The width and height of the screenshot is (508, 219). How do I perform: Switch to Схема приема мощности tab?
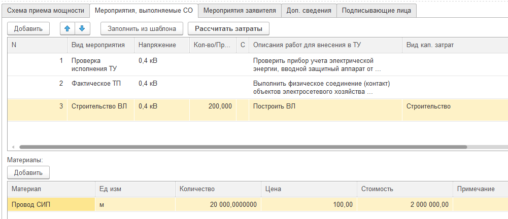tap(45, 10)
